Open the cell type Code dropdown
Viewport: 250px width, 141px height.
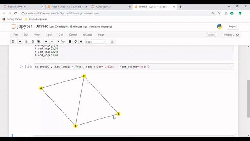[96, 42]
